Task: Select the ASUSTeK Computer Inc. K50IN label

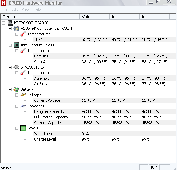Action: click(x=46, y=28)
